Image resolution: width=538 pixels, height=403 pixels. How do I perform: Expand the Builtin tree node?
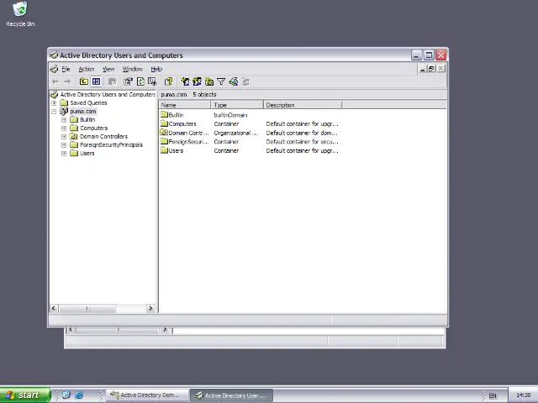pyautogui.click(x=64, y=119)
